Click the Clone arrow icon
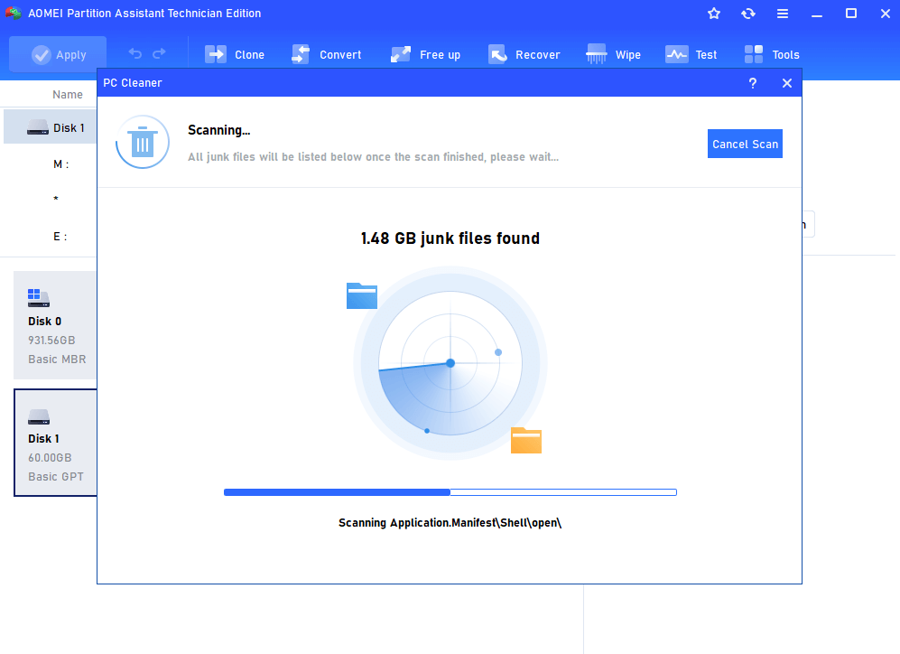Viewport: 900px width, 654px height. pyautogui.click(x=216, y=54)
